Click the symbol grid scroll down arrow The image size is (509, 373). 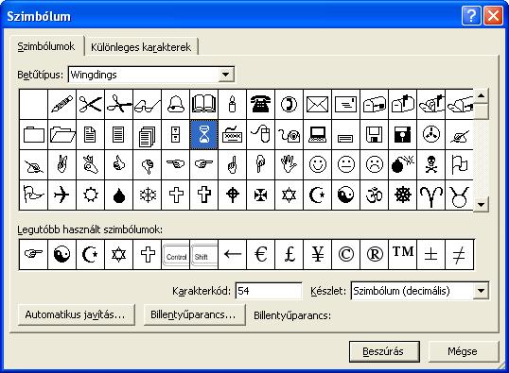481,205
